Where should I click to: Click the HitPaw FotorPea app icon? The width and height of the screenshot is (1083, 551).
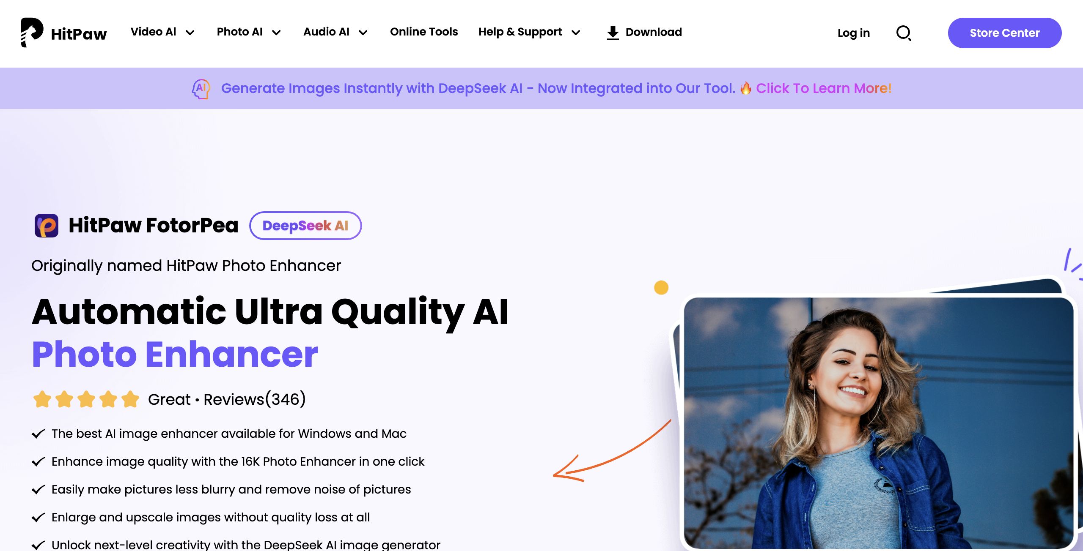click(x=47, y=226)
